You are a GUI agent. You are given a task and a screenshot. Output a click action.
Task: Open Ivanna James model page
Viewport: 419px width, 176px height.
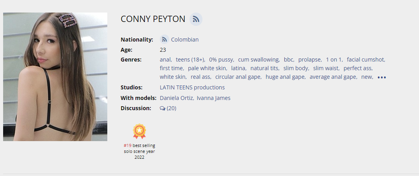[213, 98]
